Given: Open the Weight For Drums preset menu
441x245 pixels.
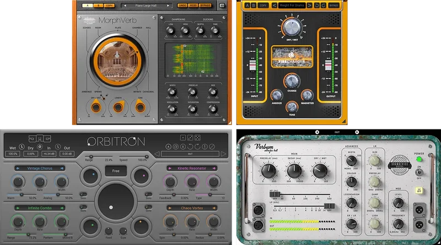Looking at the screenshot, I should coord(292,6).
